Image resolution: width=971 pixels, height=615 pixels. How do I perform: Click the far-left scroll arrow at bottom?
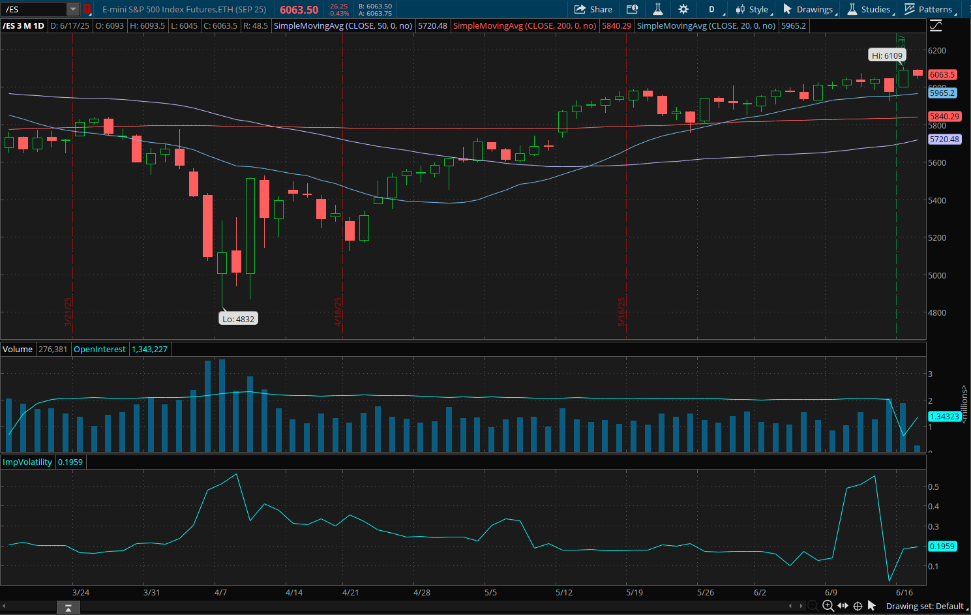click(x=3, y=606)
